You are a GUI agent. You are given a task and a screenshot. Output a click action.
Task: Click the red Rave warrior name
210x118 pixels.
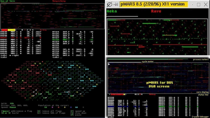tap(156, 11)
